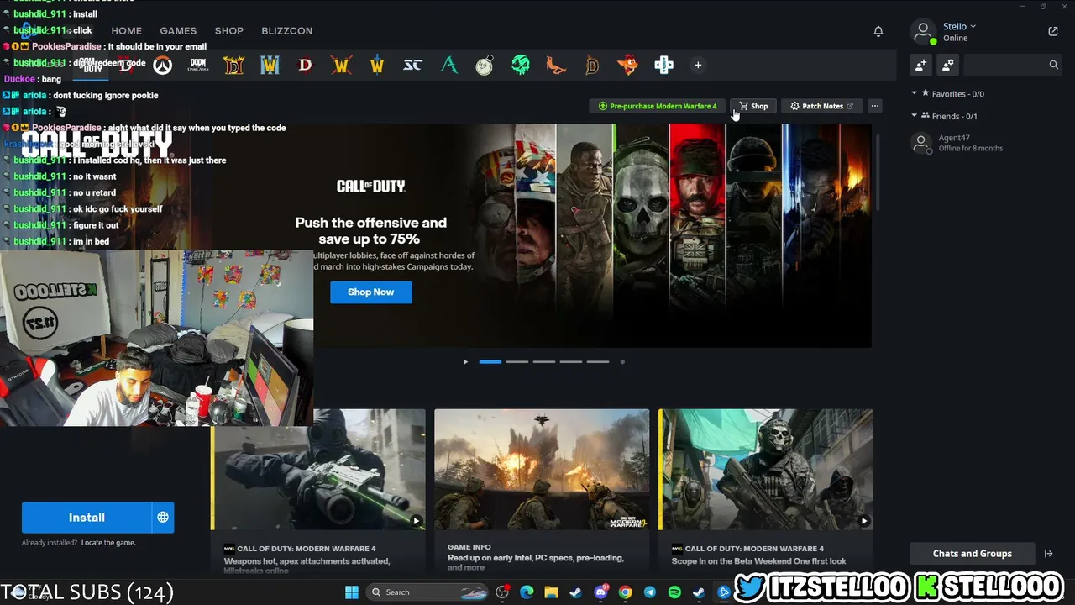Open the Weapons hot news video thumbnail
This screenshot has height=605, width=1075.
click(318, 470)
